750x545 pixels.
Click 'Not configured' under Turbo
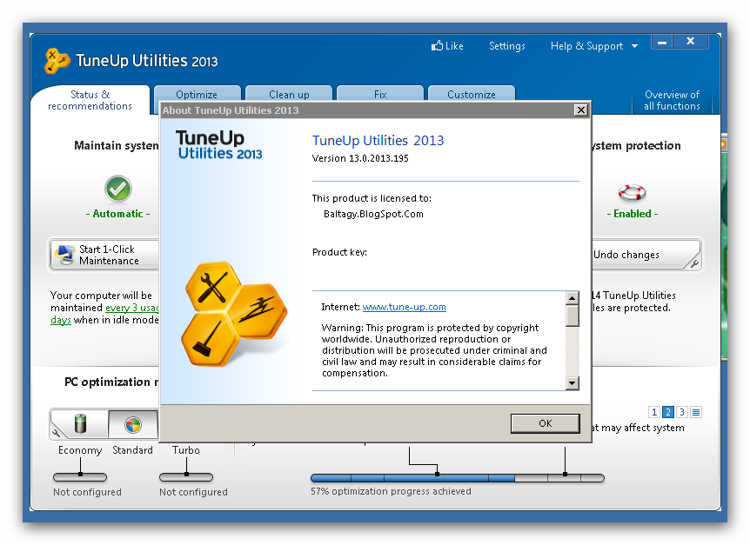[x=193, y=492]
